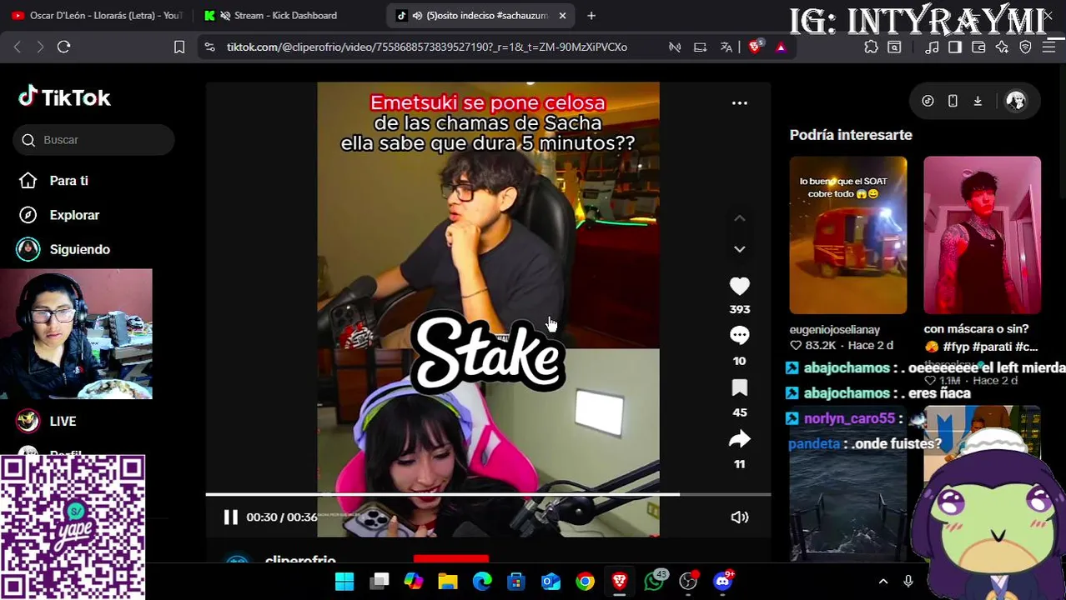The width and height of the screenshot is (1066, 600).
Task: Click the download desktop app icon
Action: (x=978, y=101)
